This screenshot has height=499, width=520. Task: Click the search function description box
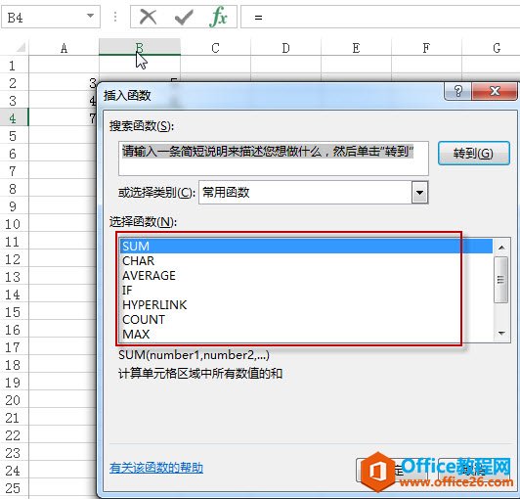(x=274, y=159)
